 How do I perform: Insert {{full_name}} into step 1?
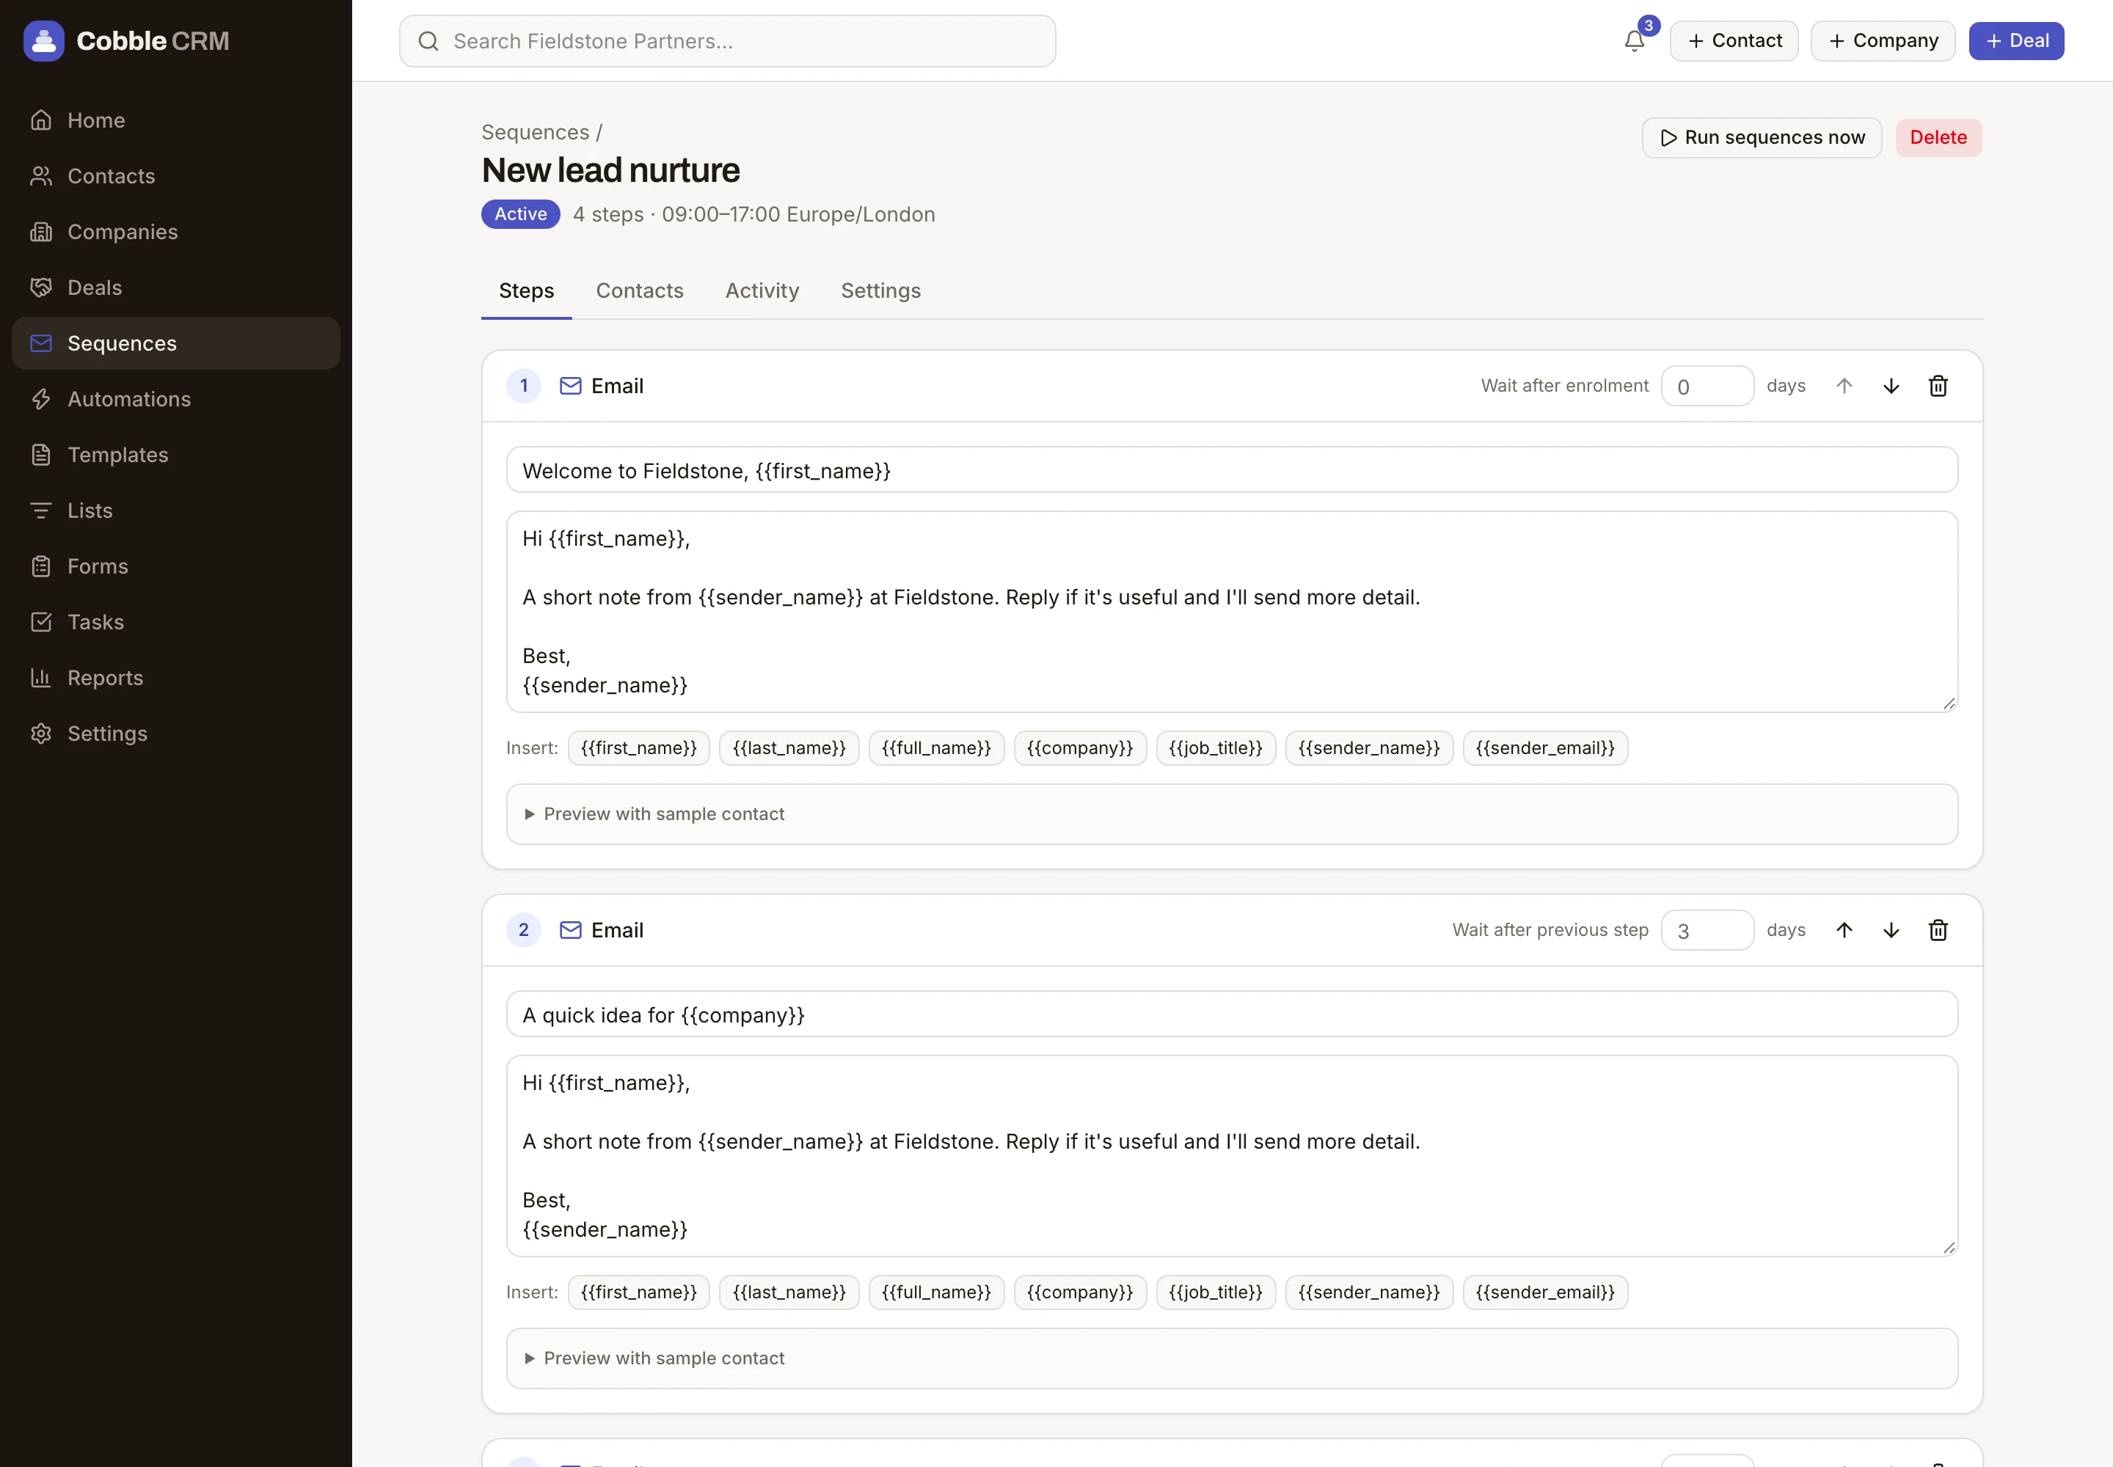click(x=936, y=748)
